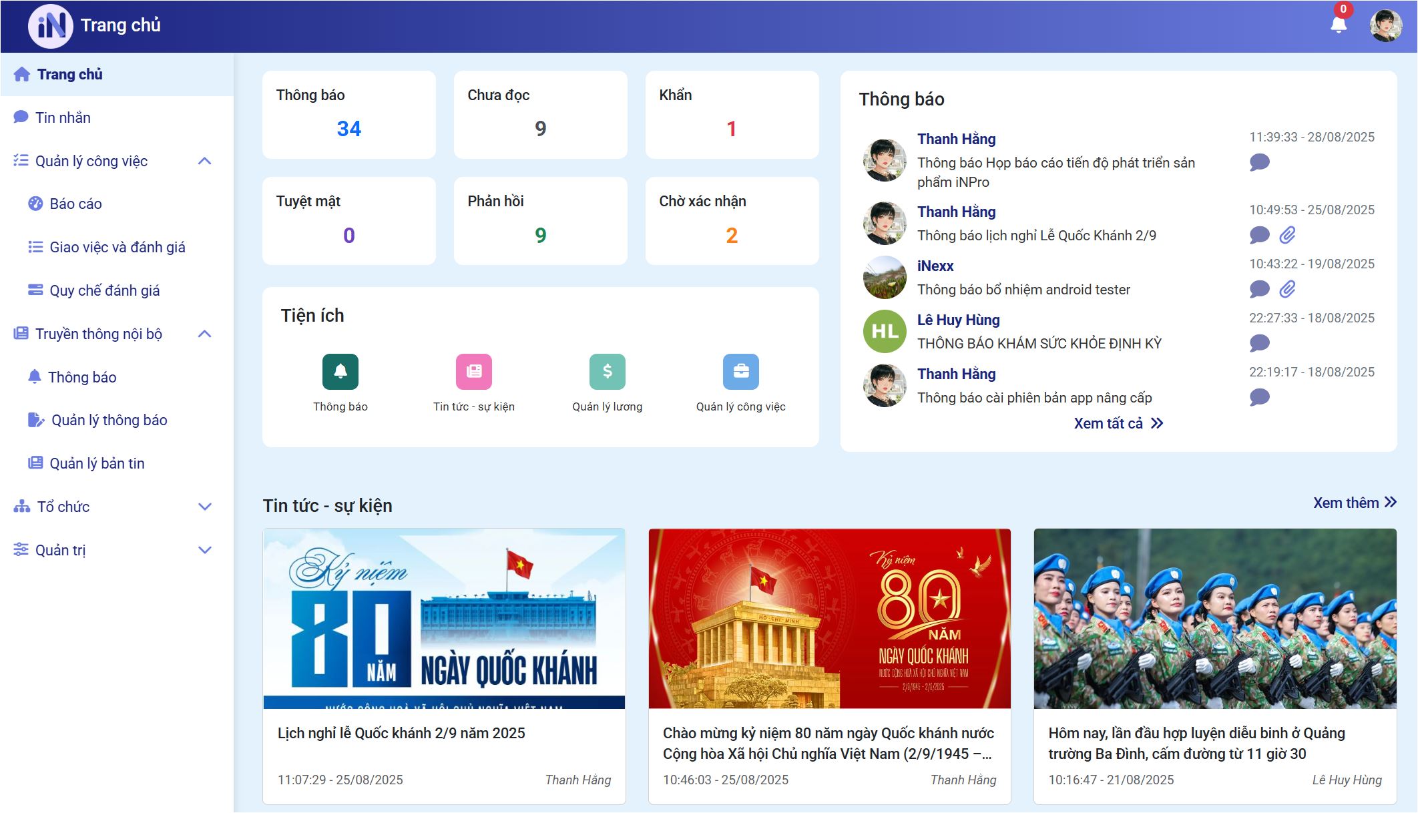Click comment bubble on Lê Huy Hùng notification

(x=1259, y=343)
